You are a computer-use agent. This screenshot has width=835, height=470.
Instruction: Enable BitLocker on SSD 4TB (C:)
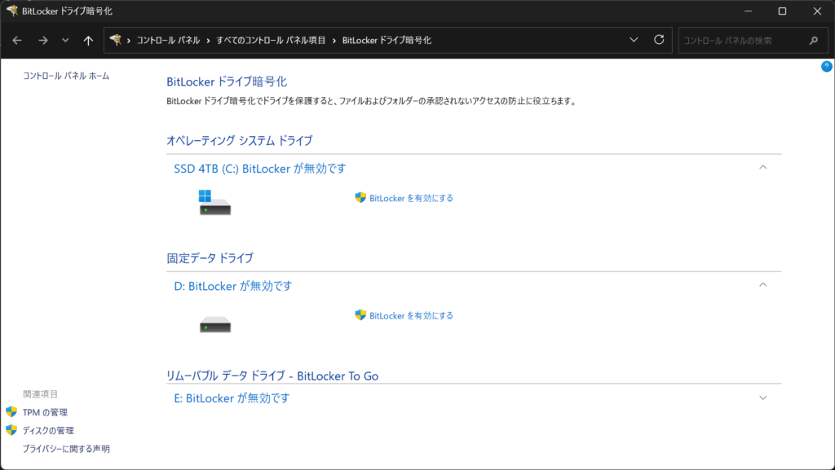tap(411, 198)
